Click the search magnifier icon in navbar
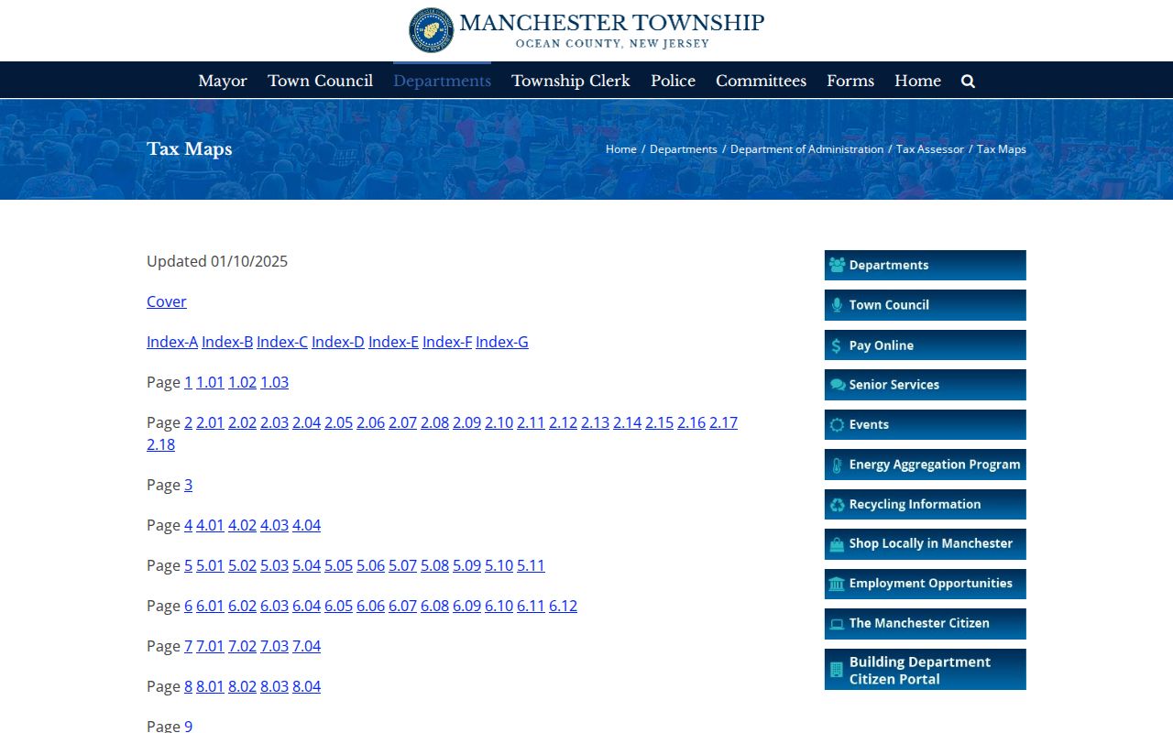Image resolution: width=1173 pixels, height=733 pixels. click(968, 81)
